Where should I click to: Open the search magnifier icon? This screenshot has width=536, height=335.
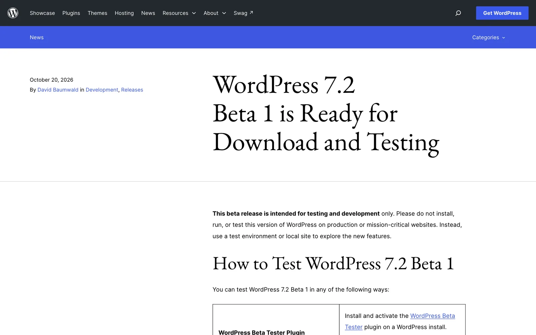pos(458,13)
